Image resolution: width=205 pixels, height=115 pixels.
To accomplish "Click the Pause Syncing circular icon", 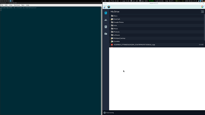I will coord(105,113).
